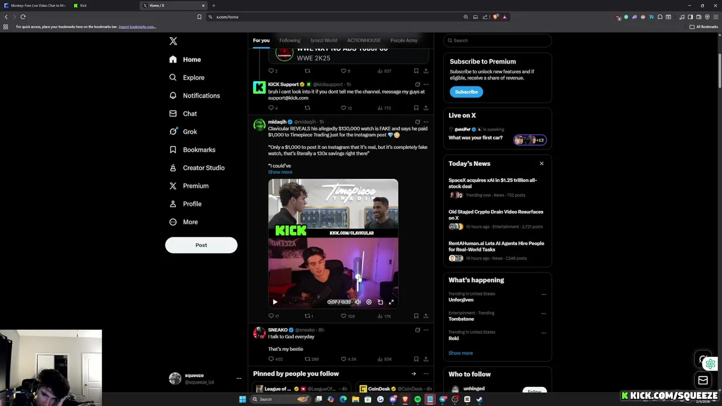Click the Windows taskbar Search box

pos(280,399)
